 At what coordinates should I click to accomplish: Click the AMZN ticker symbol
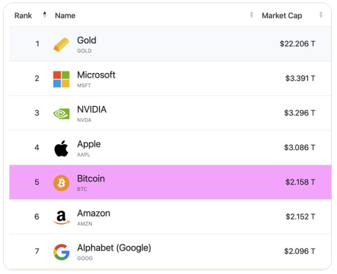85,224
